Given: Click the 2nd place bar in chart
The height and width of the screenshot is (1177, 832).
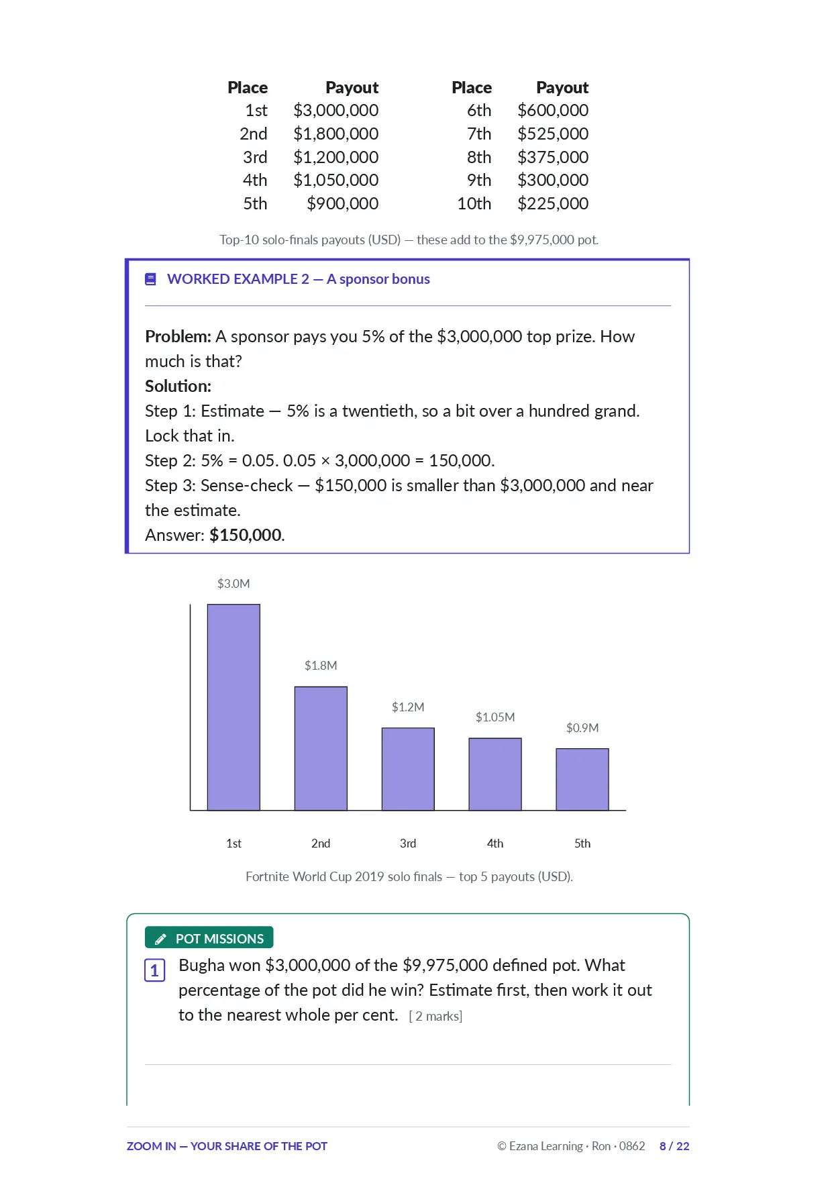Looking at the screenshot, I should tap(321, 748).
